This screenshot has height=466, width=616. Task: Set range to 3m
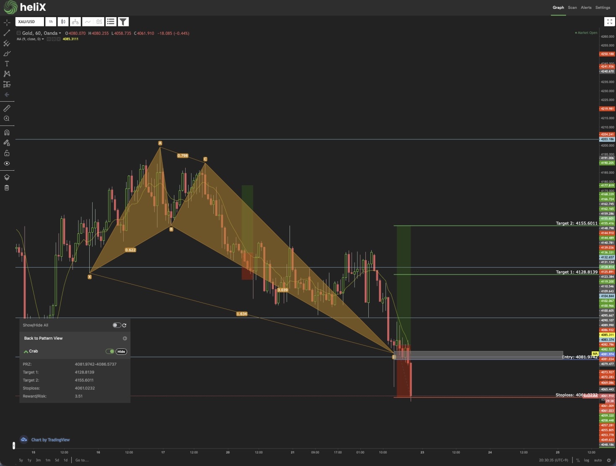(x=38, y=460)
